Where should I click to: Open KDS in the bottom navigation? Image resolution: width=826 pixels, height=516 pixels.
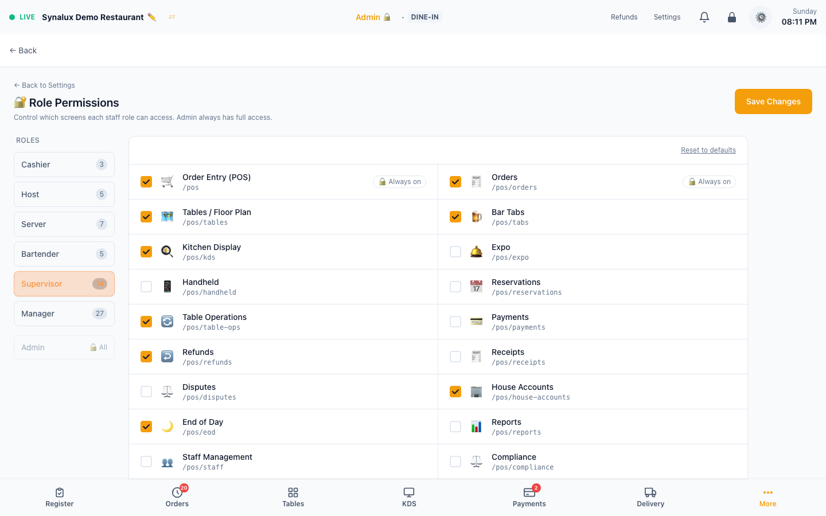409,498
